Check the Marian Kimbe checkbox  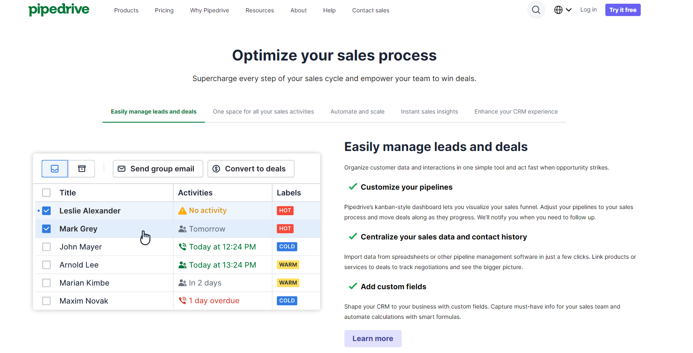pos(47,283)
